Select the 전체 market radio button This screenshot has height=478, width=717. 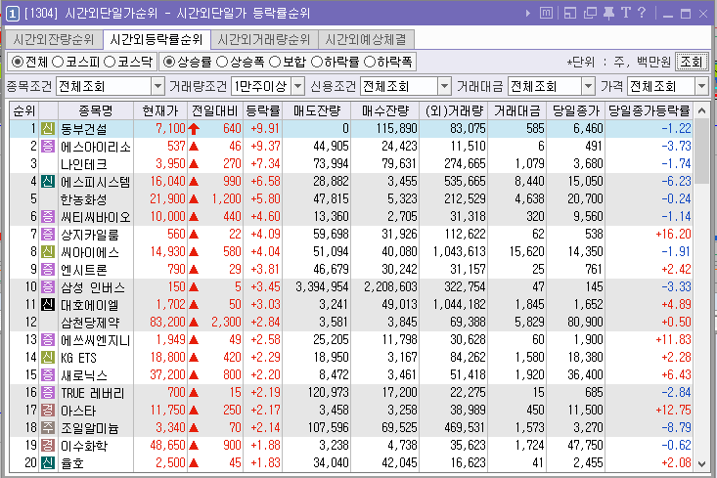[17, 62]
